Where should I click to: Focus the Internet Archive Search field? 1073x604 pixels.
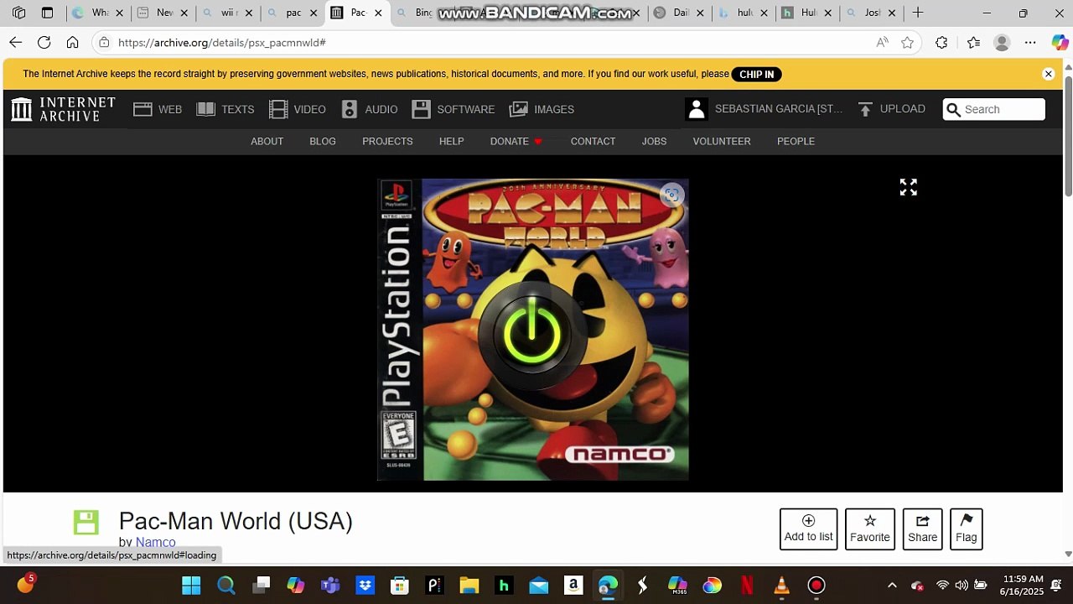click(x=994, y=109)
